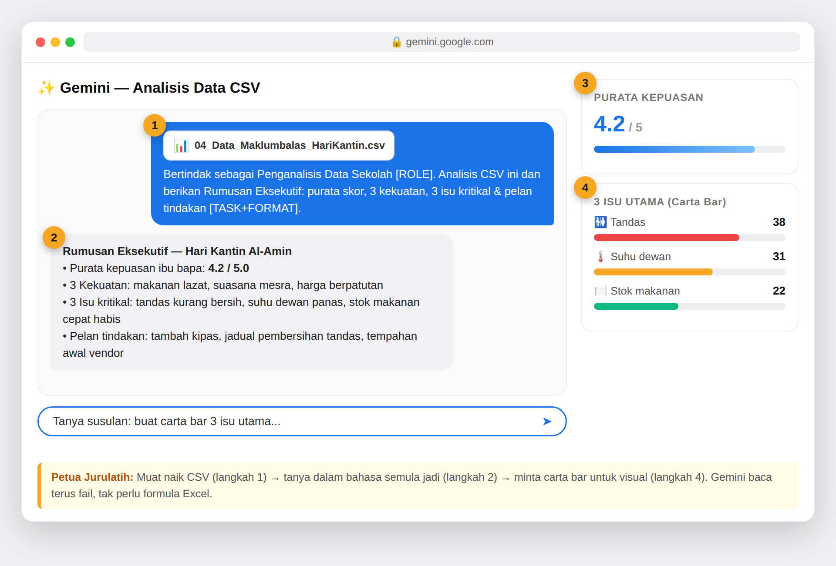Click the orange Suhu dewan bar
Image resolution: width=836 pixels, height=566 pixels.
click(653, 272)
